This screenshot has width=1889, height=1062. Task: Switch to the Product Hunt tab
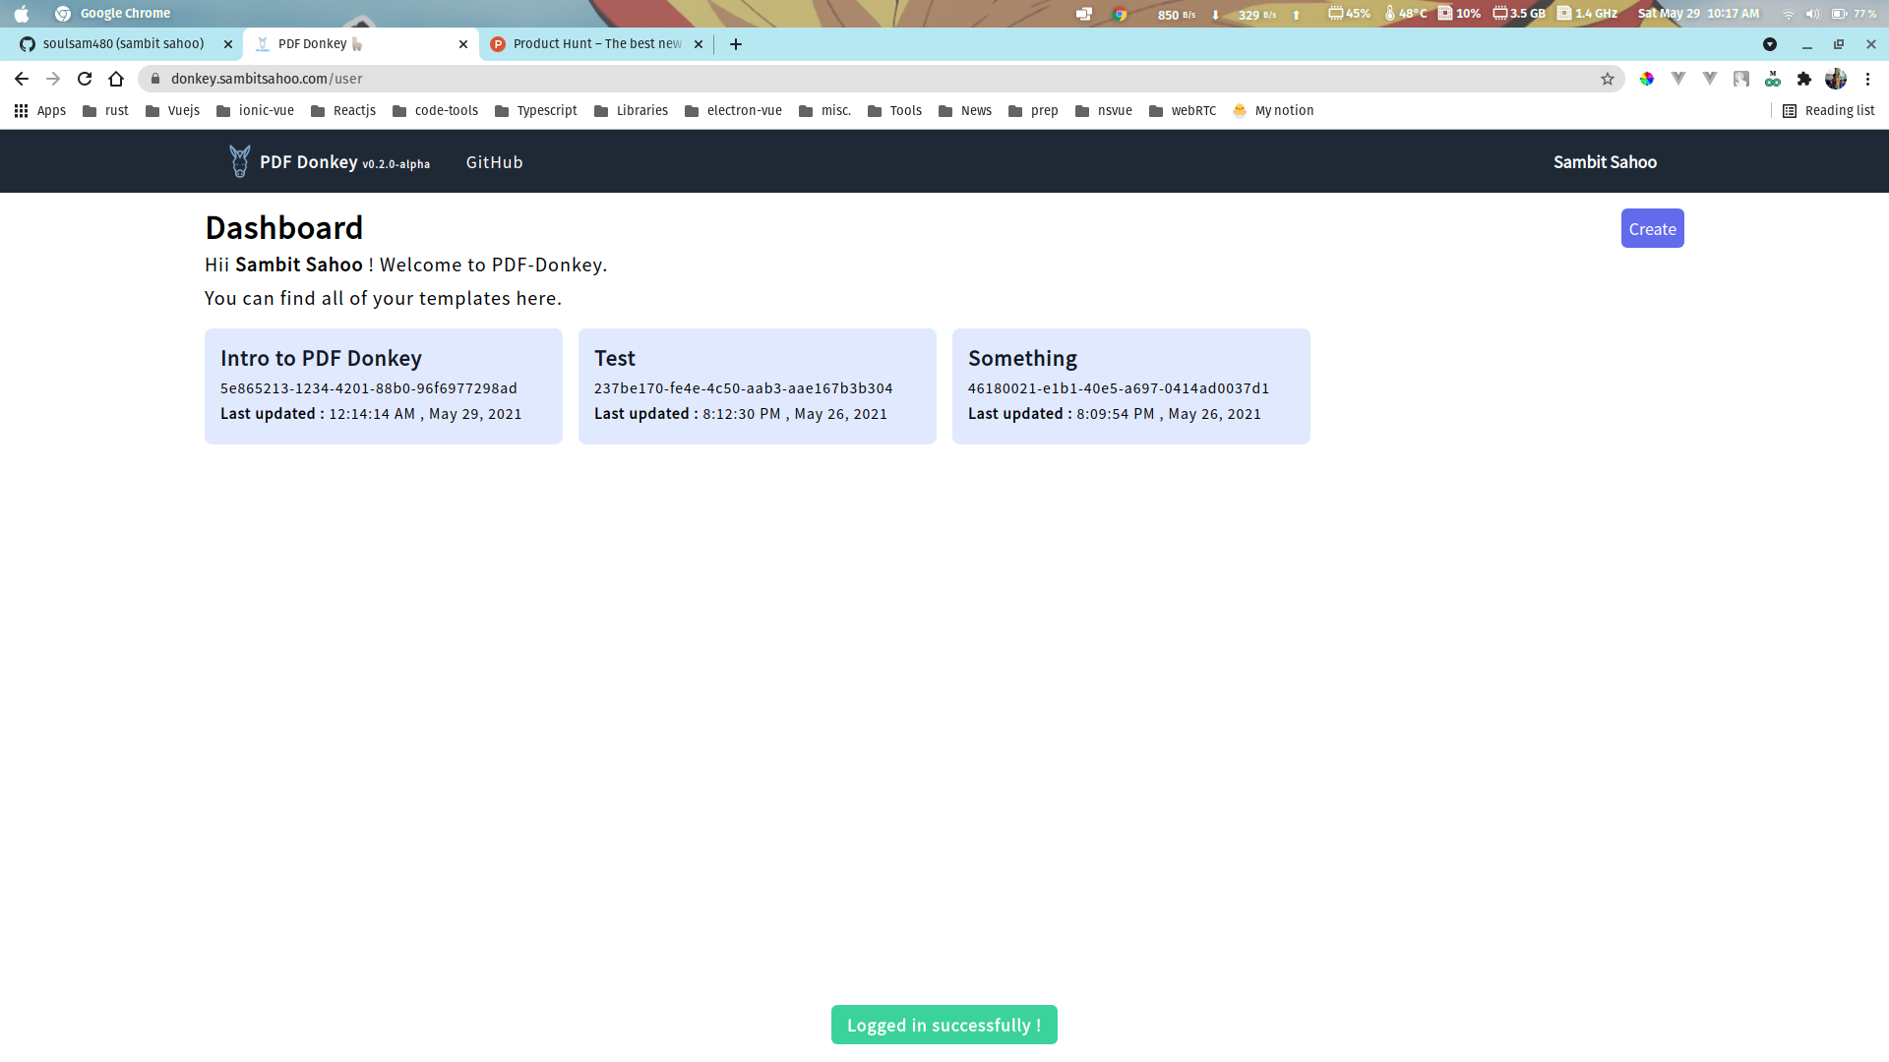point(595,44)
